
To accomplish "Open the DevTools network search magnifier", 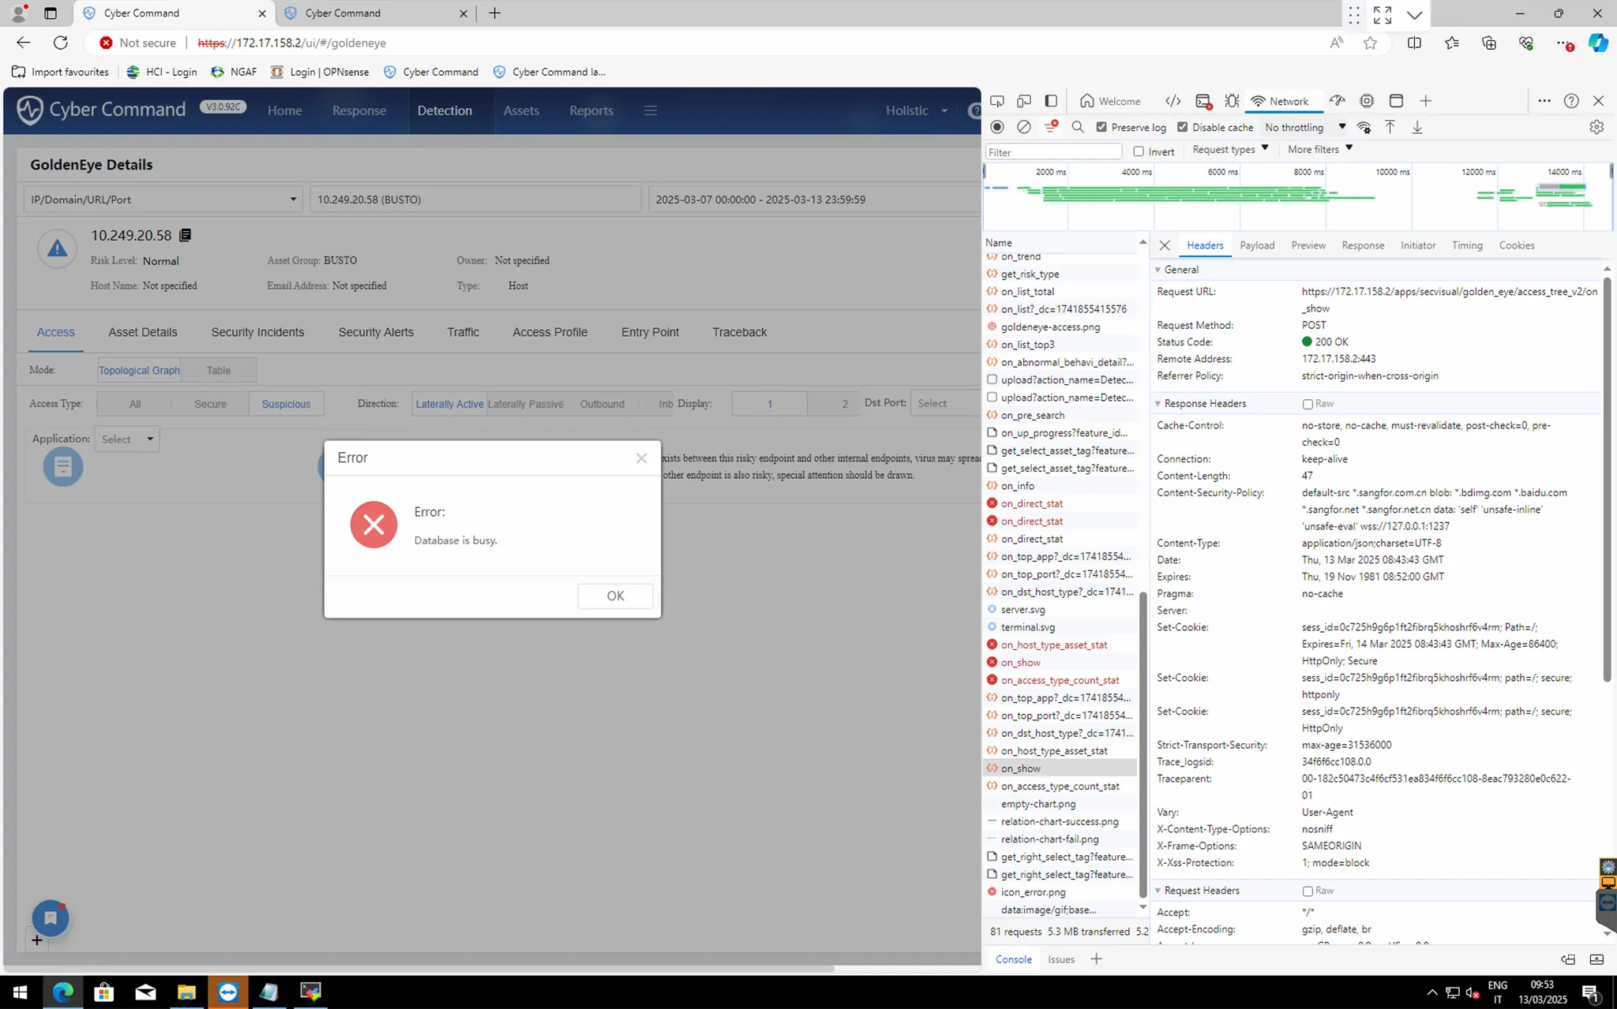I will 1078,127.
